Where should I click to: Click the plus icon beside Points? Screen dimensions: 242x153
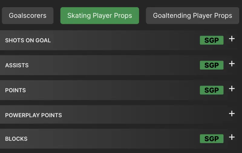tap(232, 89)
